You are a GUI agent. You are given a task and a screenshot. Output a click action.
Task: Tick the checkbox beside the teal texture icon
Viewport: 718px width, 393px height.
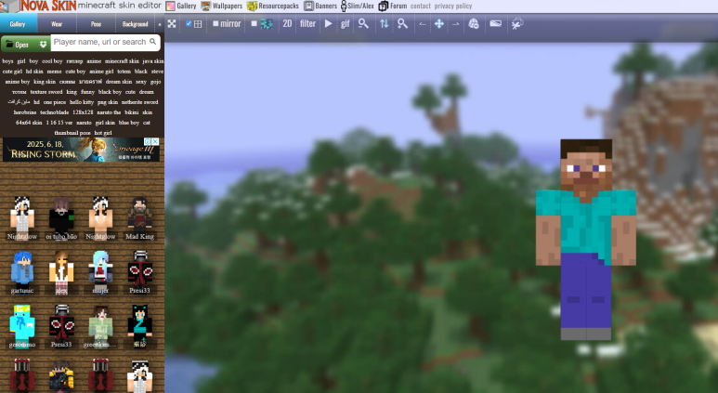(x=255, y=24)
